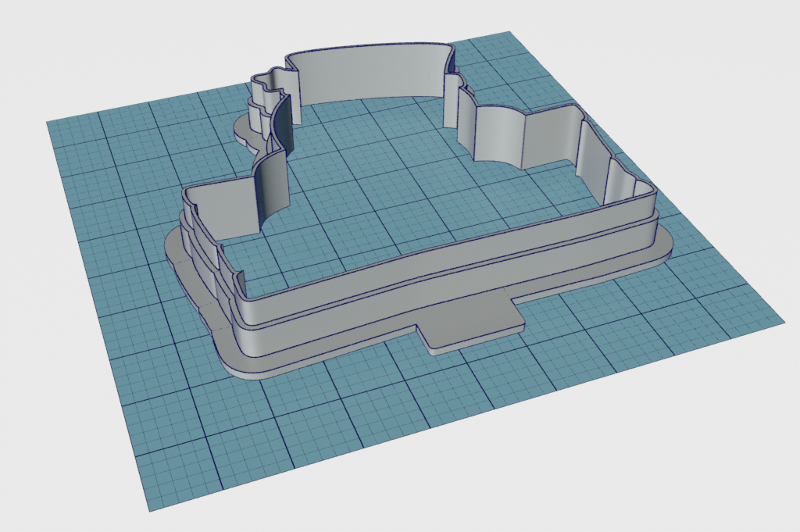
Task: Click the top back corner of the grid plane
Action: click(508, 34)
